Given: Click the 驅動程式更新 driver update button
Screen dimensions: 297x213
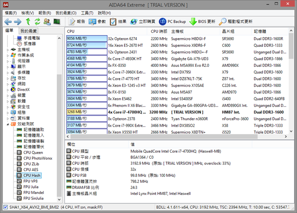Looking at the screenshot, I should point(235,22).
